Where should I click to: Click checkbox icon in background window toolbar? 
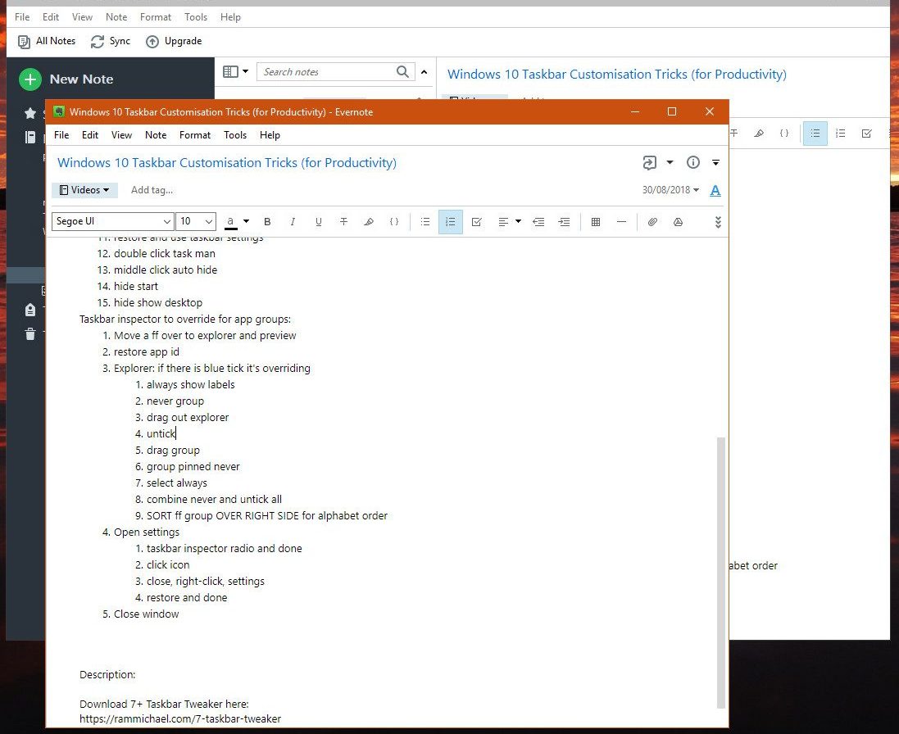[x=866, y=134]
